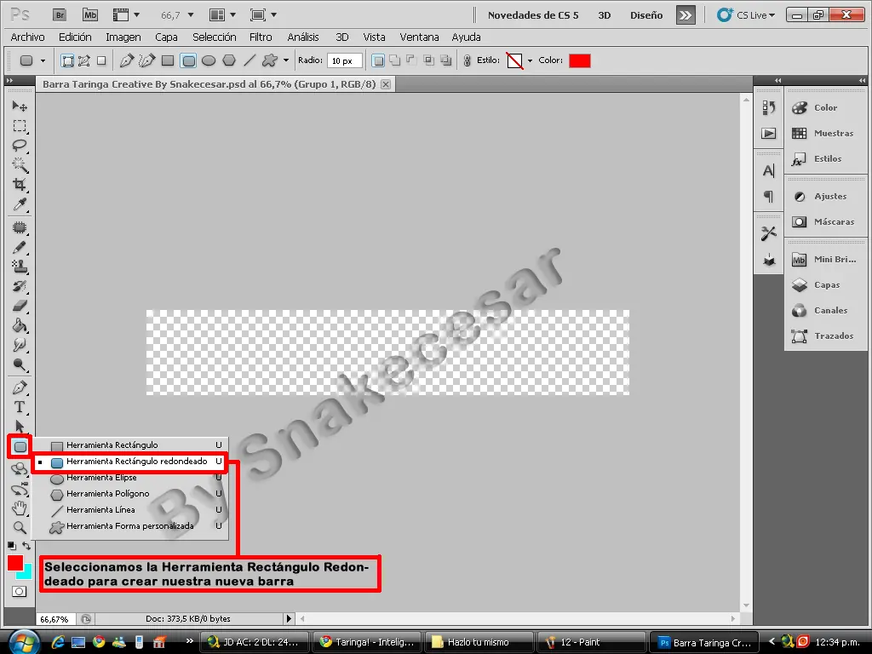This screenshot has height=654, width=872.
Task: Open the Estilo style picker dropdown
Action: 530,60
